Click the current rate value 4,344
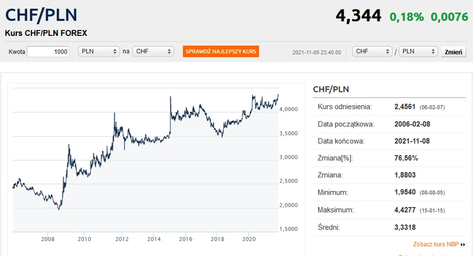Screen dimensions: 473x256 [358, 15]
